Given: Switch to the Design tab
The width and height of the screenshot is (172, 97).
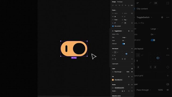Looking at the screenshot, I should [x=114, y=2].
